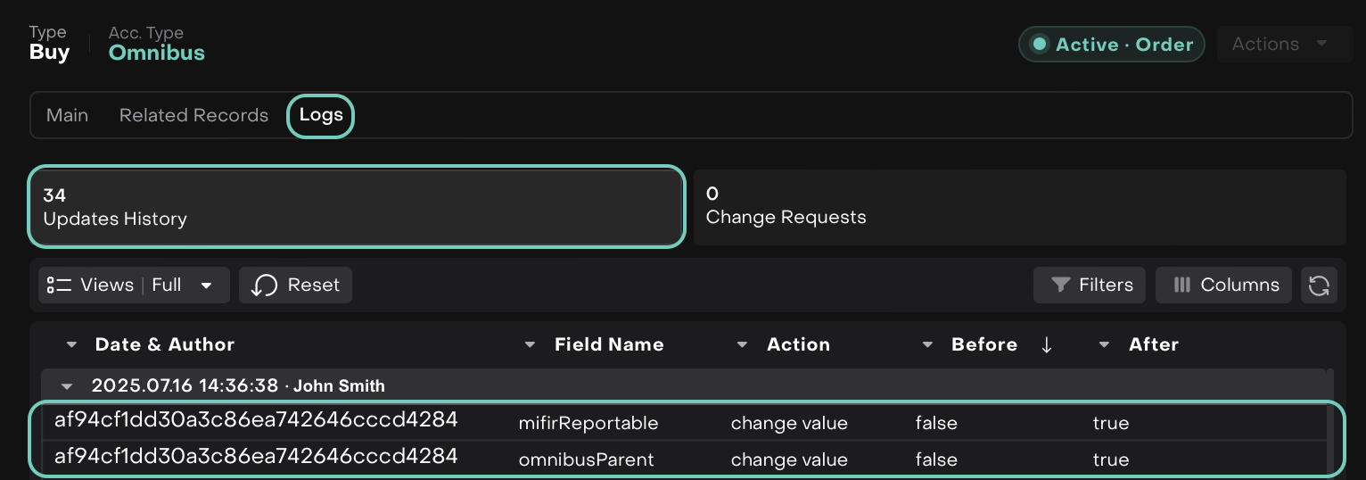Viewport: 1366px width, 480px height.
Task: Click the Reset circular arrow icon
Action: point(263,286)
